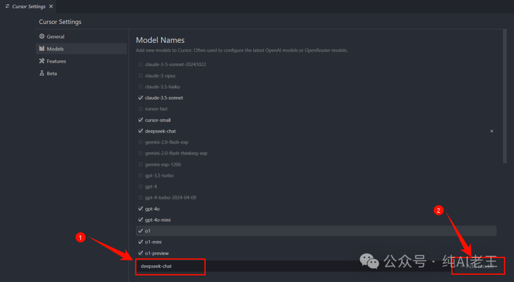Click the General gear icon
514x282 pixels.
tap(42, 37)
